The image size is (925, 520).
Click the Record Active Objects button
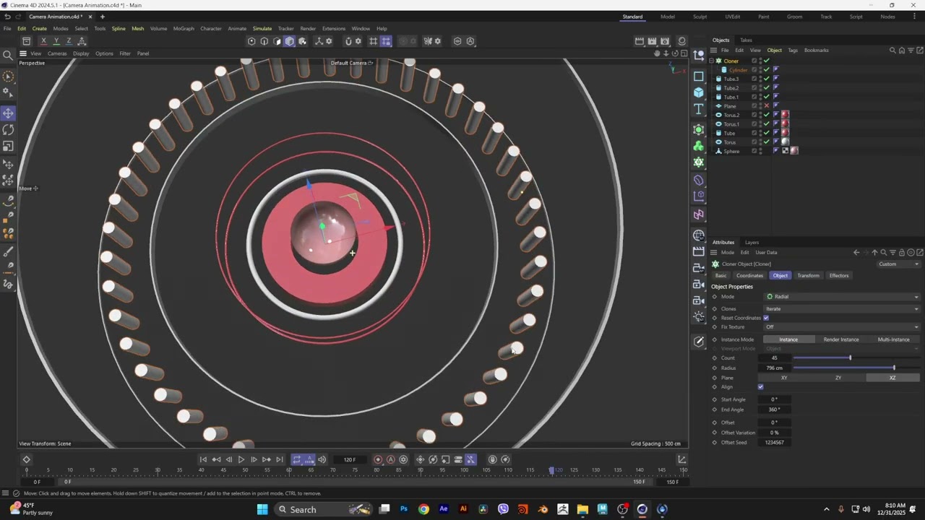pyautogui.click(x=378, y=459)
